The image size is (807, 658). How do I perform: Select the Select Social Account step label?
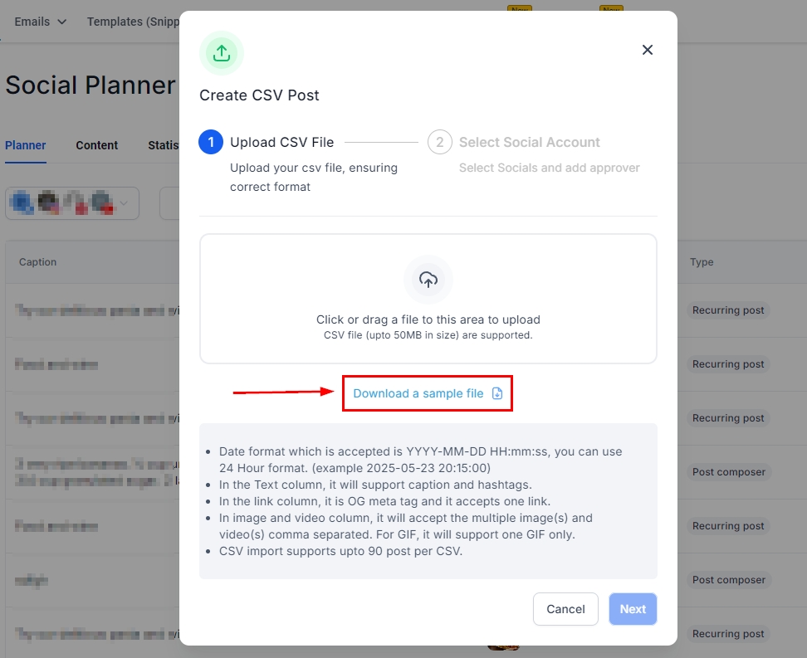[530, 142]
